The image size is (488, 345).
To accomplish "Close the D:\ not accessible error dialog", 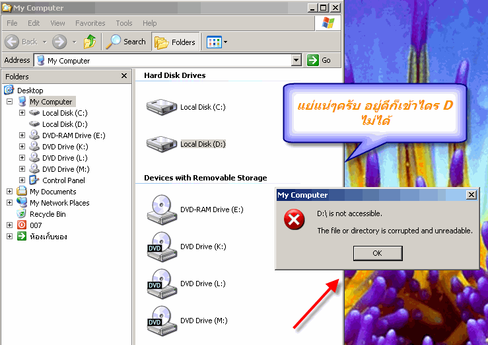I will 471,195.
